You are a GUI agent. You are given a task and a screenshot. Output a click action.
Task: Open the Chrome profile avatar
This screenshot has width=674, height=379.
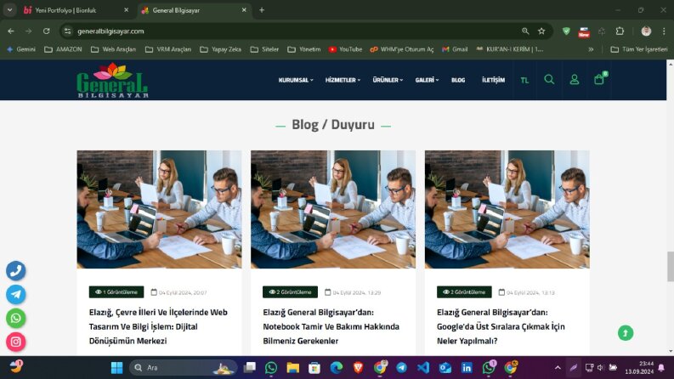[x=646, y=31]
